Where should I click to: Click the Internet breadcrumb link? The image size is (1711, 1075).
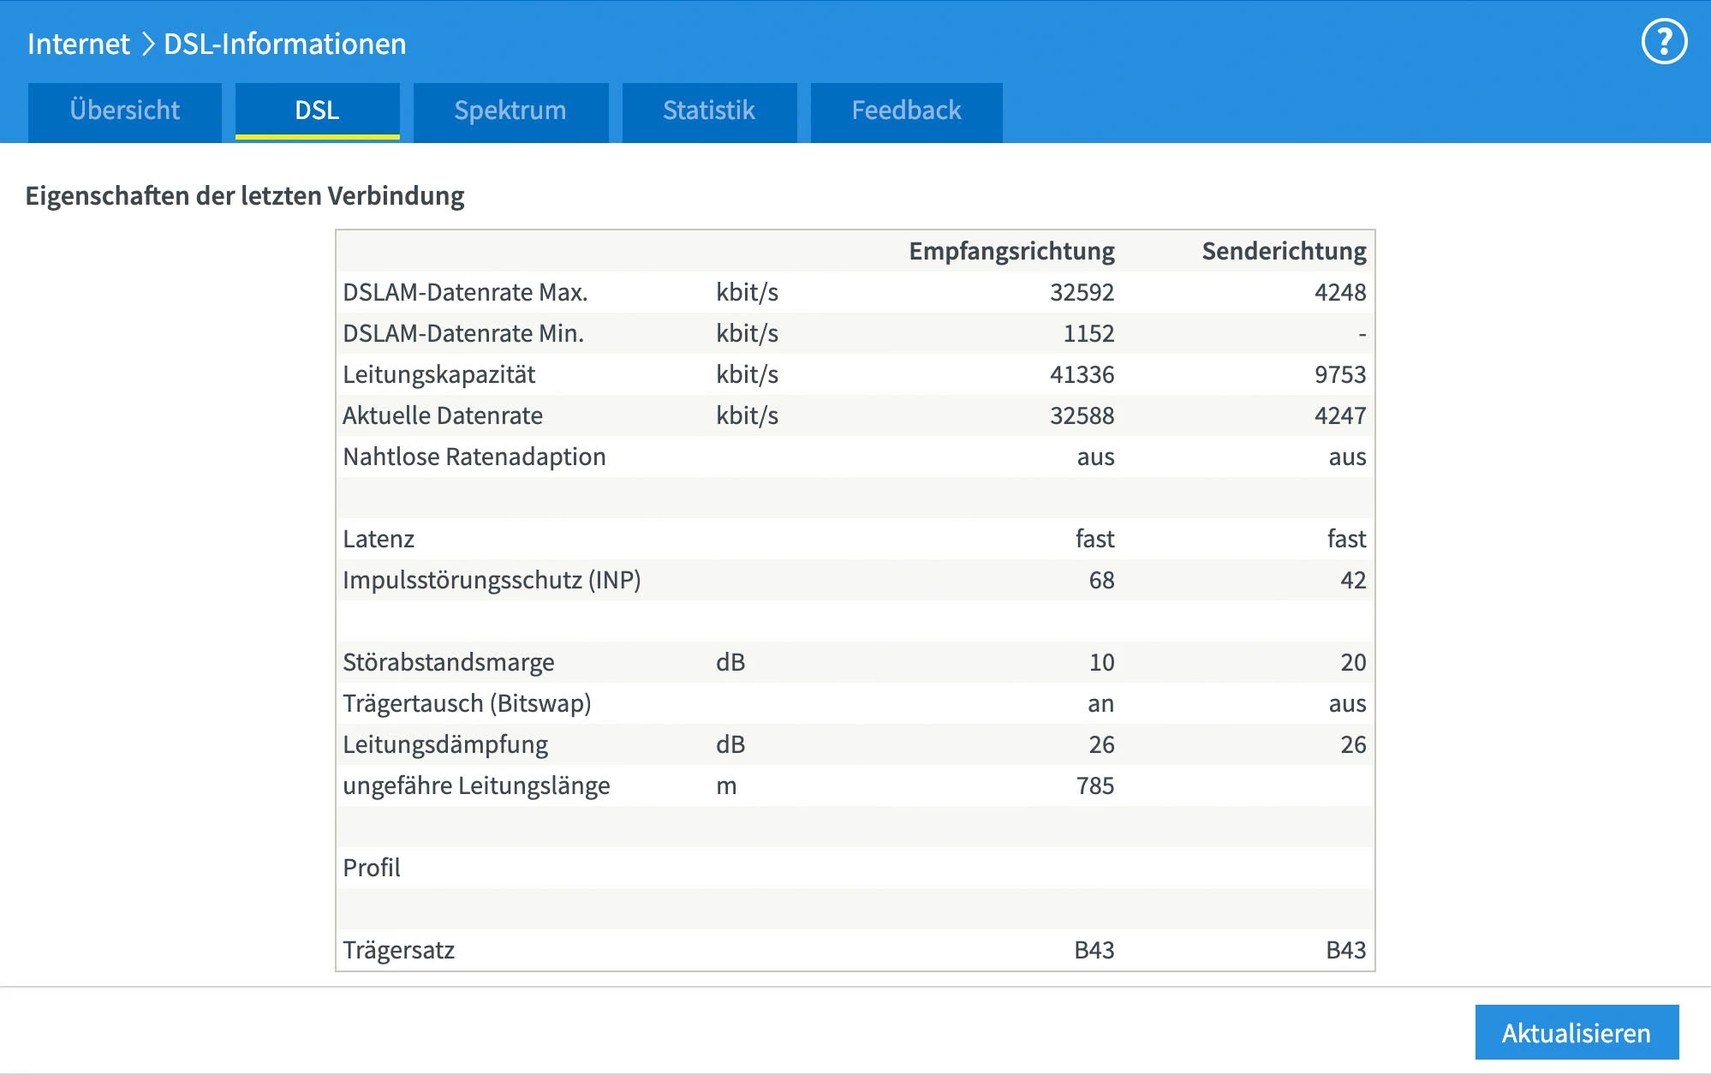[x=78, y=44]
